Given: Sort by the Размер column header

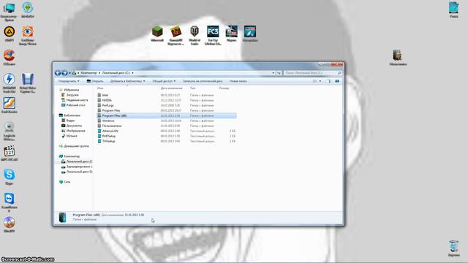Looking at the screenshot, I should click(224, 88).
